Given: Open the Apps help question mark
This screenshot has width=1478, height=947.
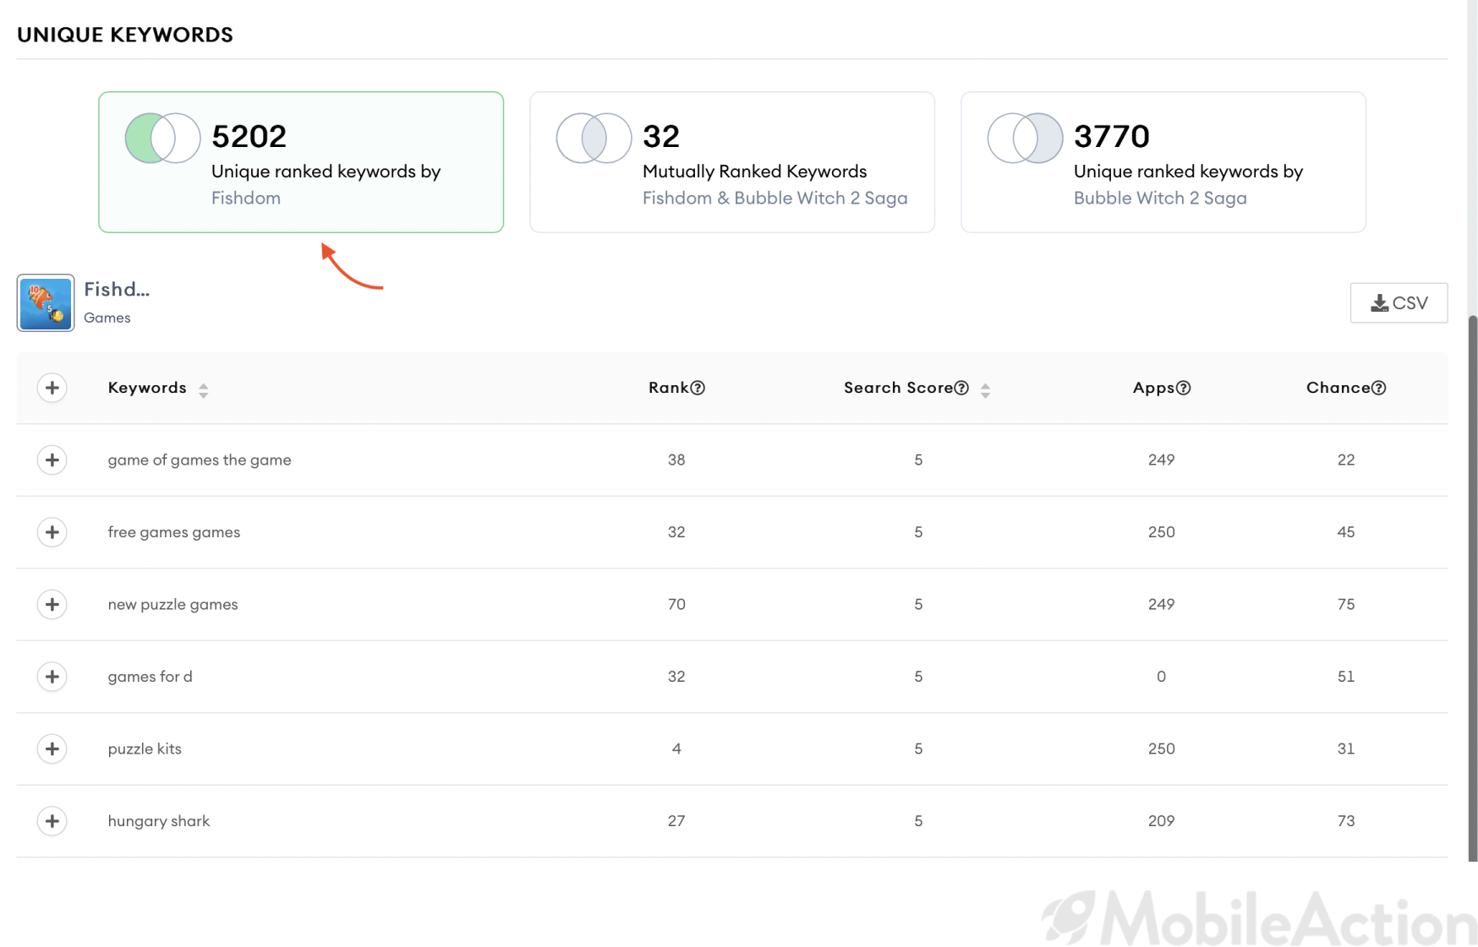Looking at the screenshot, I should (1184, 388).
